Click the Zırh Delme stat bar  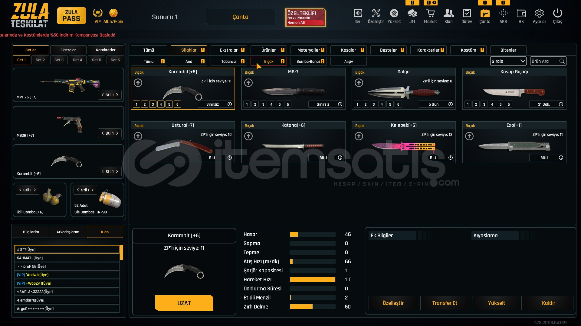[313, 307]
